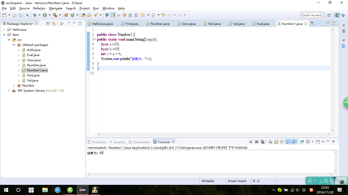Collapse the src folder node
This screenshot has height=195, width=348.
coord(9,40)
